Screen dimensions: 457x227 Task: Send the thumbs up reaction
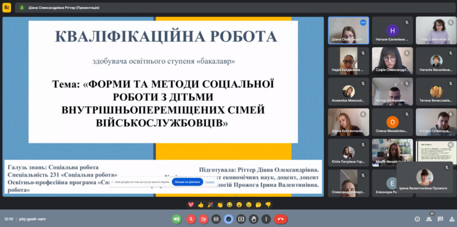(x=200, y=205)
